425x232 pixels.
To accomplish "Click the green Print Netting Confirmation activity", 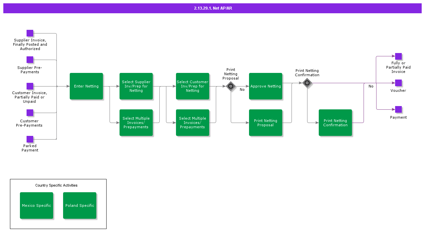I will click(335, 123).
